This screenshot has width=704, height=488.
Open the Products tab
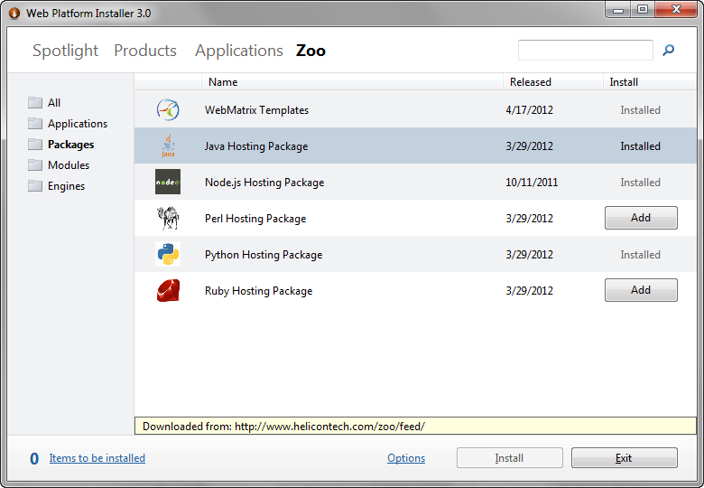point(145,51)
